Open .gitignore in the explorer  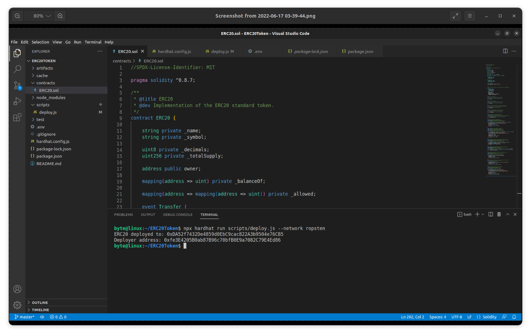66,134
